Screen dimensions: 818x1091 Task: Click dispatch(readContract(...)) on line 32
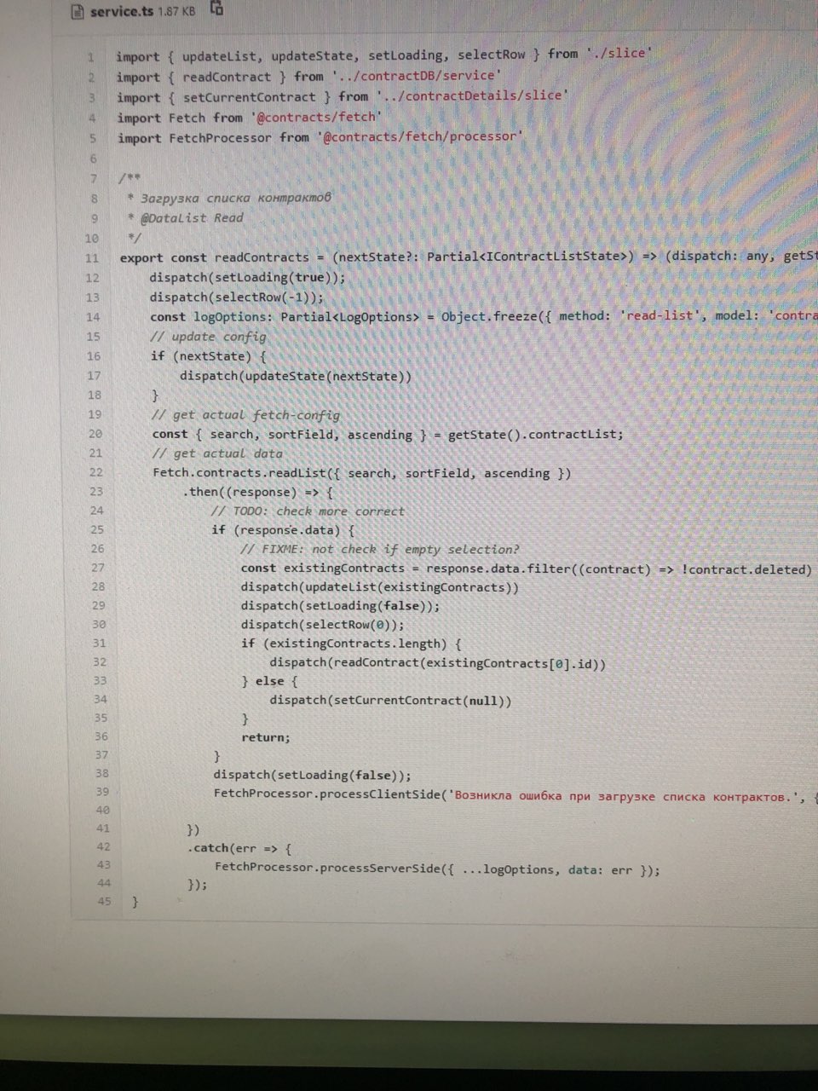(438, 663)
